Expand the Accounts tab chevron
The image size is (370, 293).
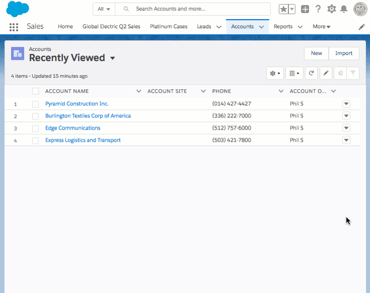point(261,27)
